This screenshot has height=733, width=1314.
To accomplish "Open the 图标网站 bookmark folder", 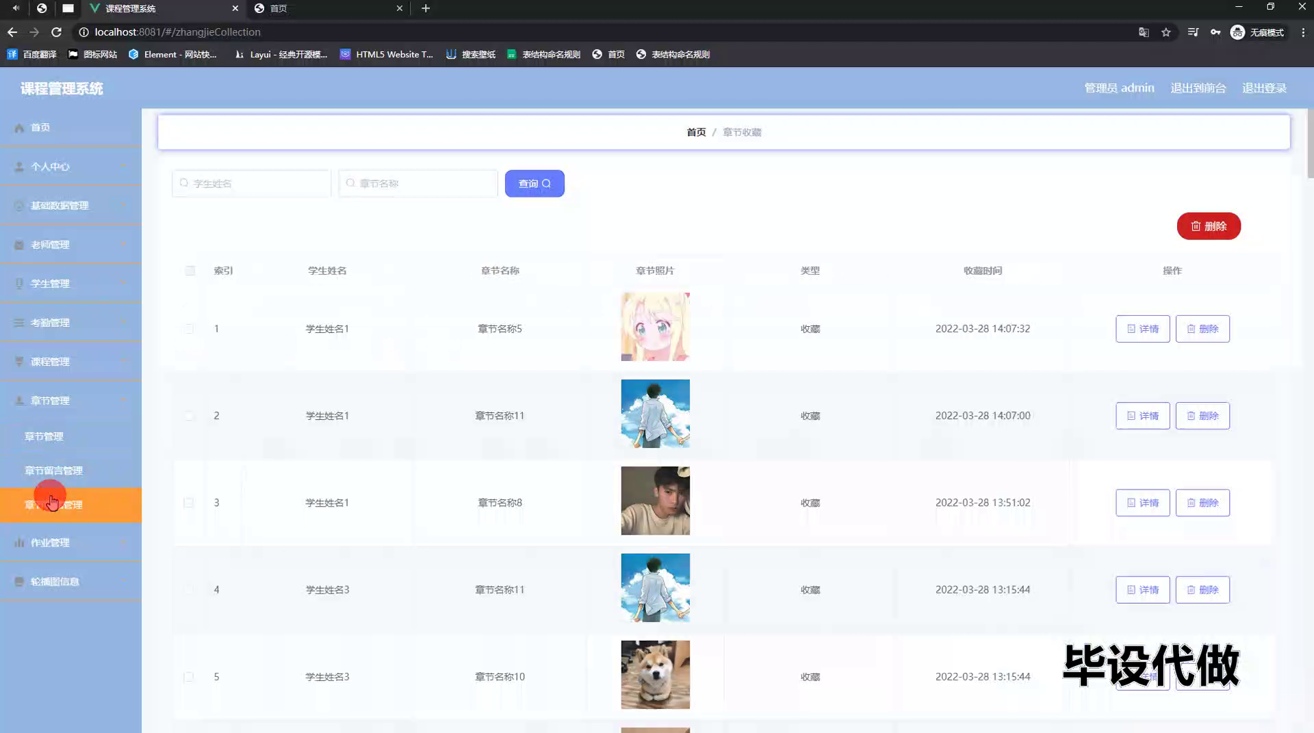I will point(92,54).
